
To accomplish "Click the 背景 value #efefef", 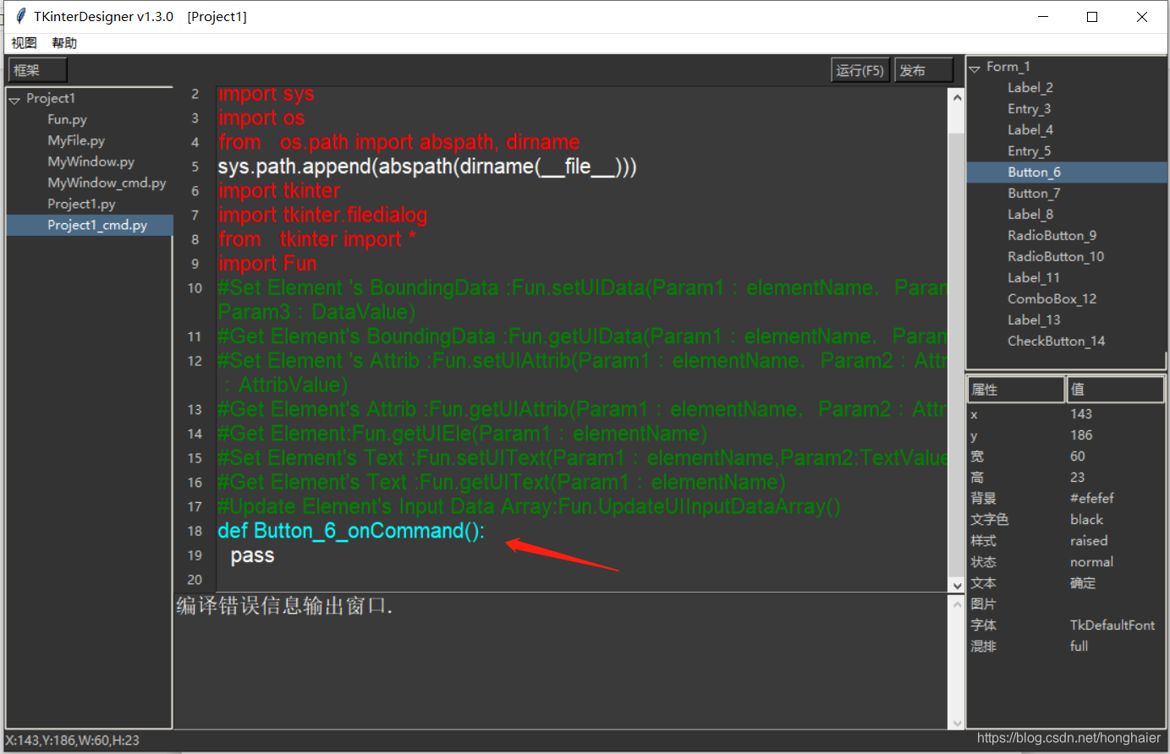I will click(x=1092, y=499).
